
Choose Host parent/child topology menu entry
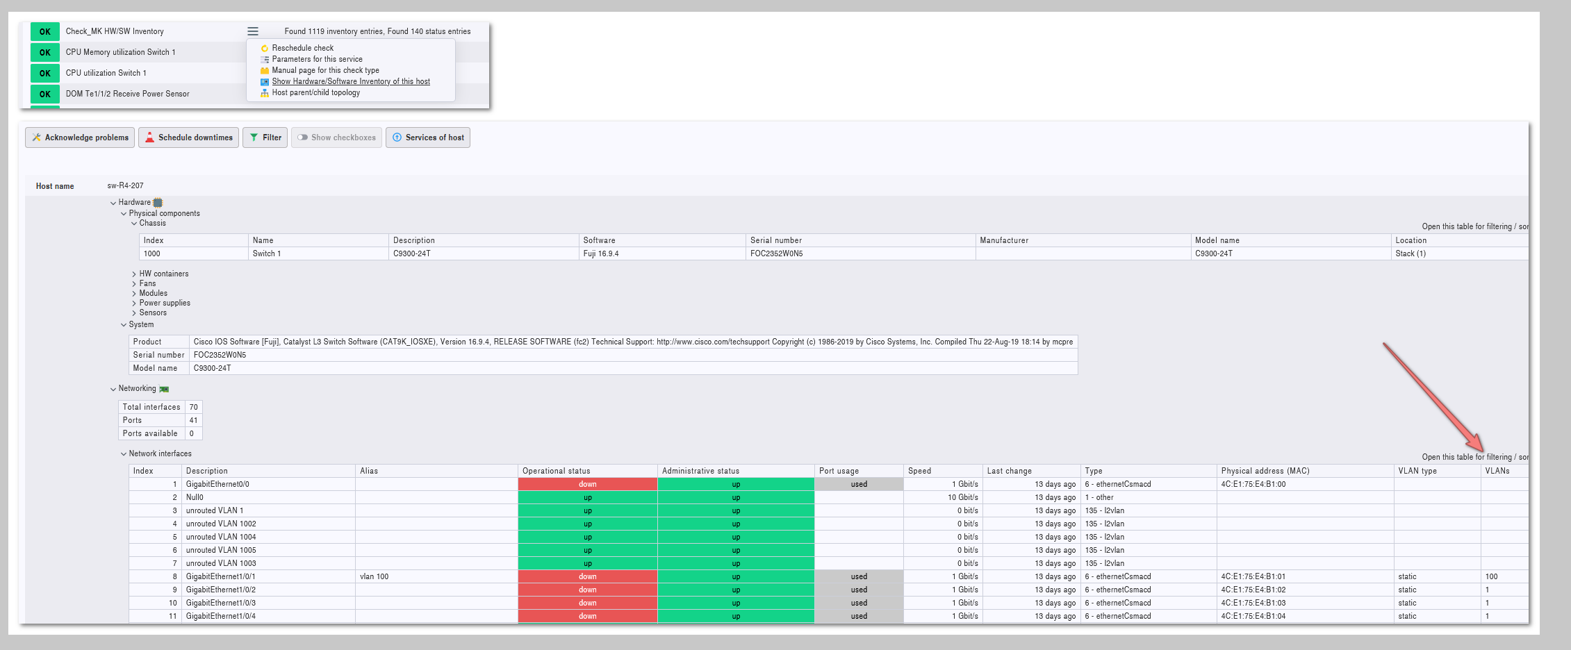pos(316,92)
